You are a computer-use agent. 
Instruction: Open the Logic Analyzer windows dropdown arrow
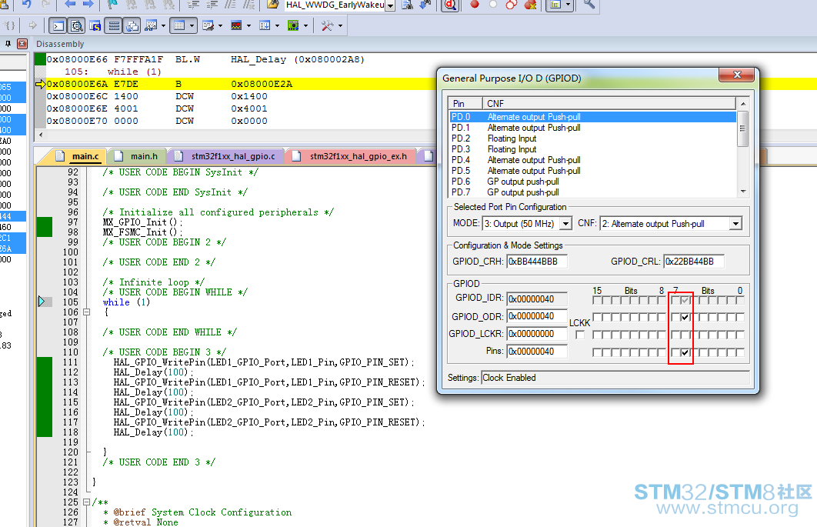tap(248, 25)
